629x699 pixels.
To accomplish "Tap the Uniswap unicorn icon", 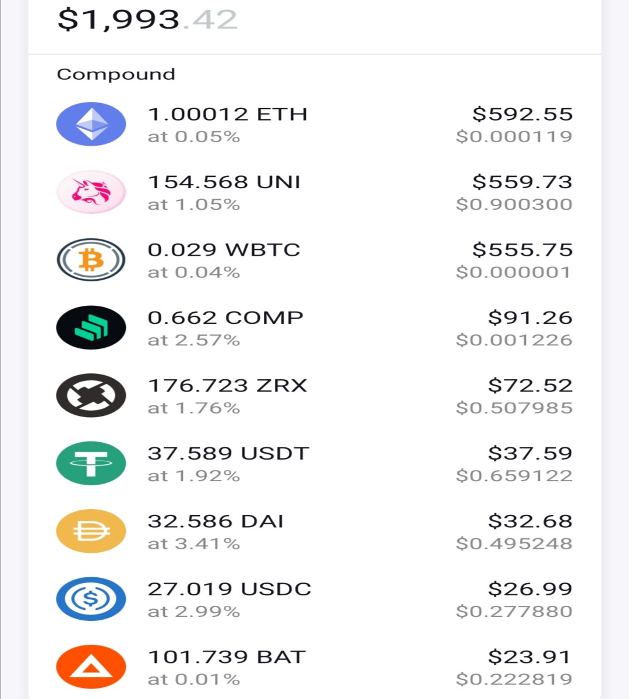I will pyautogui.click(x=91, y=192).
